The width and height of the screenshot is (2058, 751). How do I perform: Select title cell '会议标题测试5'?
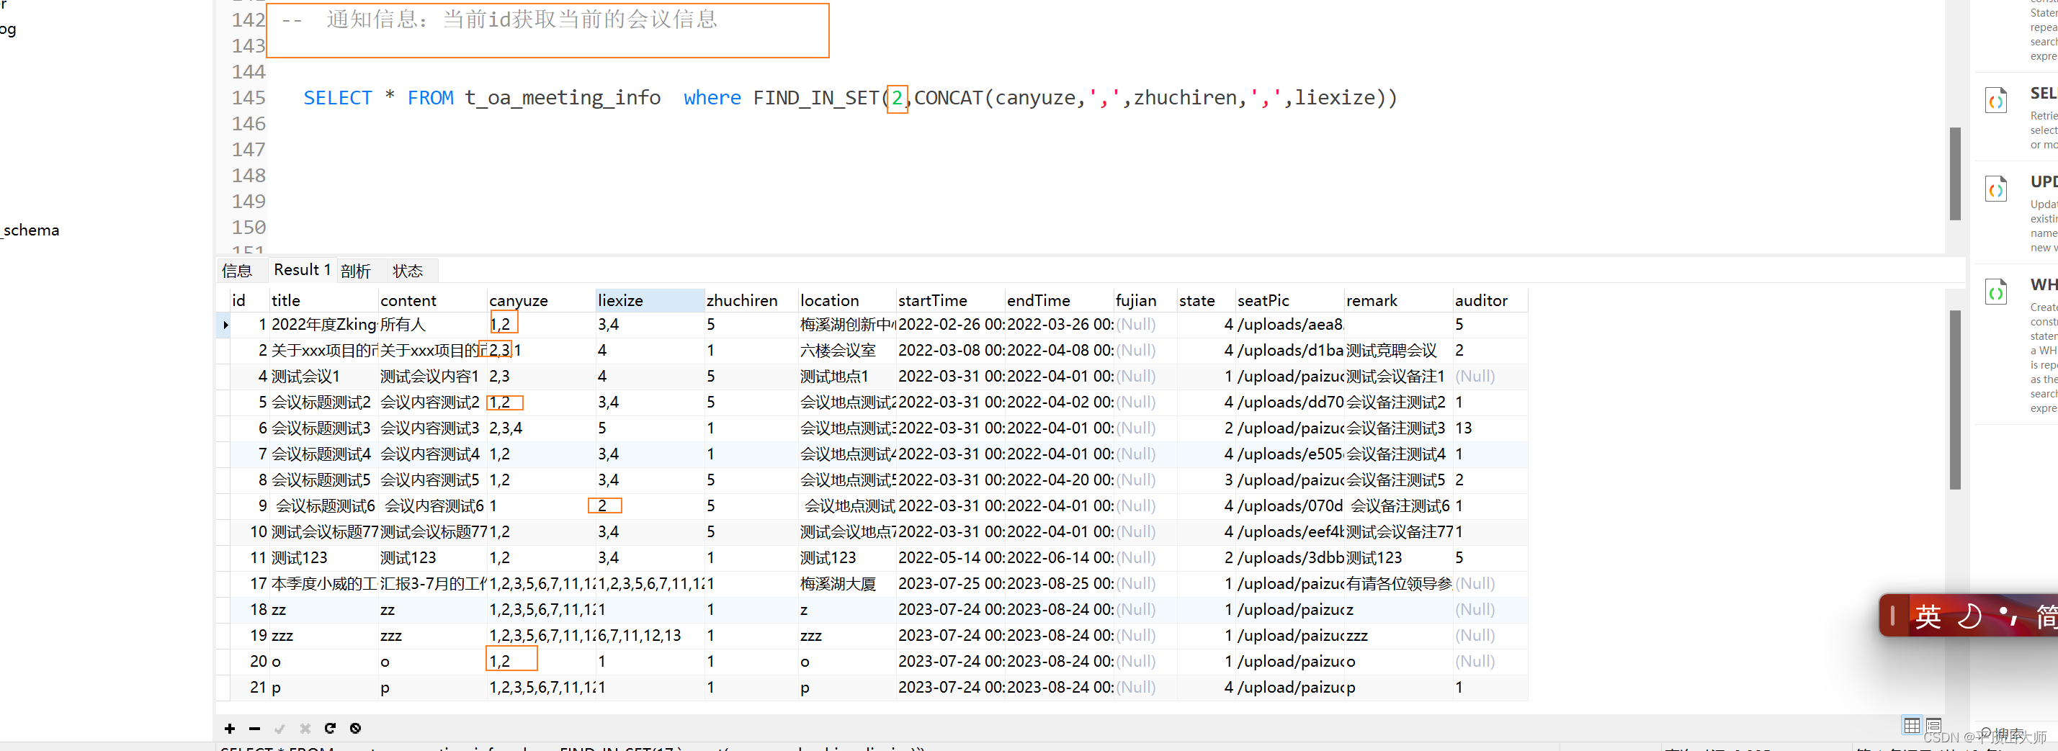pyautogui.click(x=323, y=480)
